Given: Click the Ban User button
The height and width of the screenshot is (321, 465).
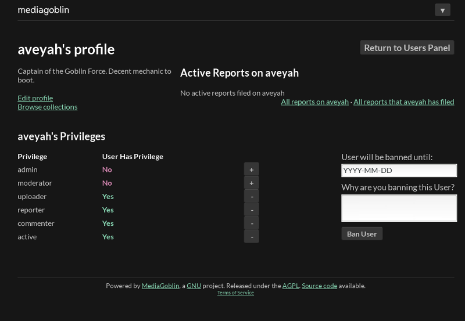Looking at the screenshot, I should point(362,234).
